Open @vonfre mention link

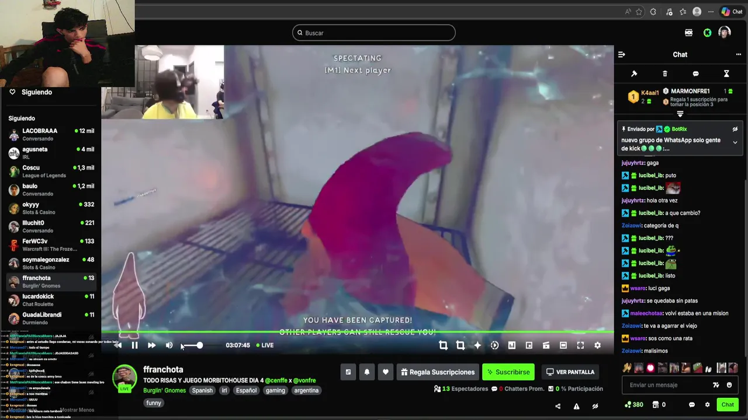point(304,380)
